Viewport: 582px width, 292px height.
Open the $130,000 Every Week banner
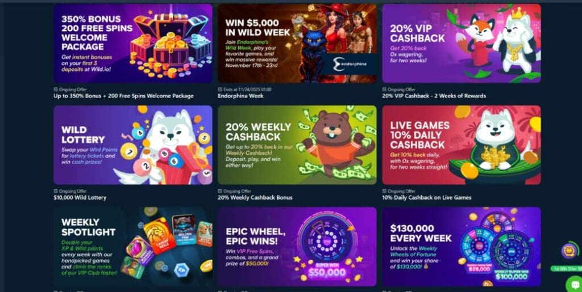462,247
